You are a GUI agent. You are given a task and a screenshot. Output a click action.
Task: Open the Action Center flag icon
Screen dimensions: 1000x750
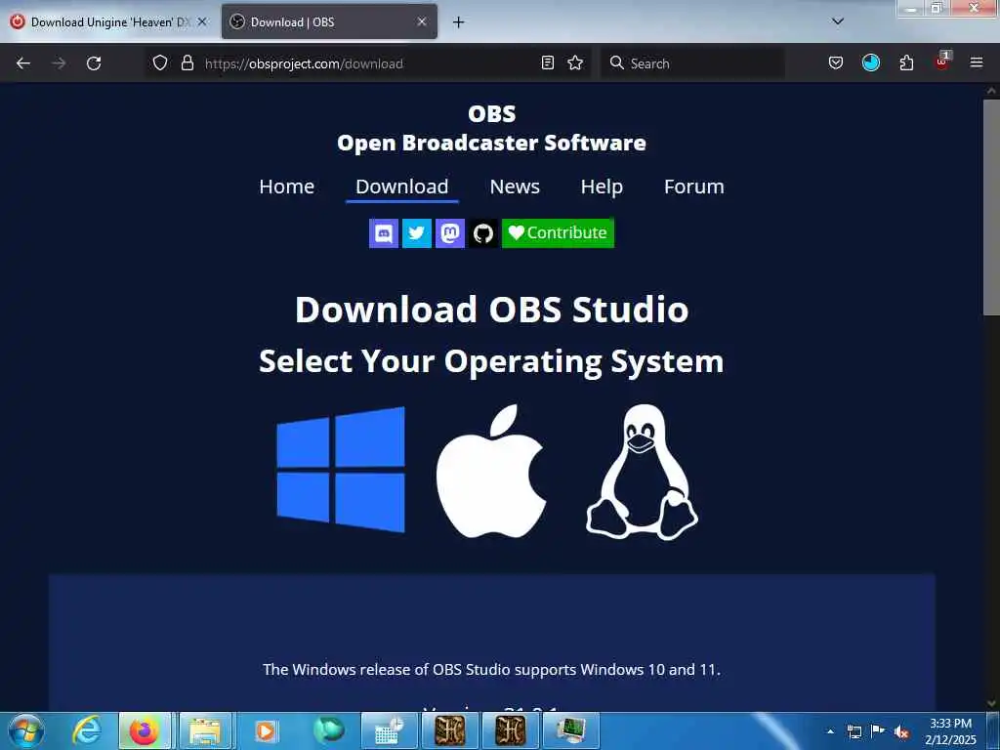[x=878, y=731]
